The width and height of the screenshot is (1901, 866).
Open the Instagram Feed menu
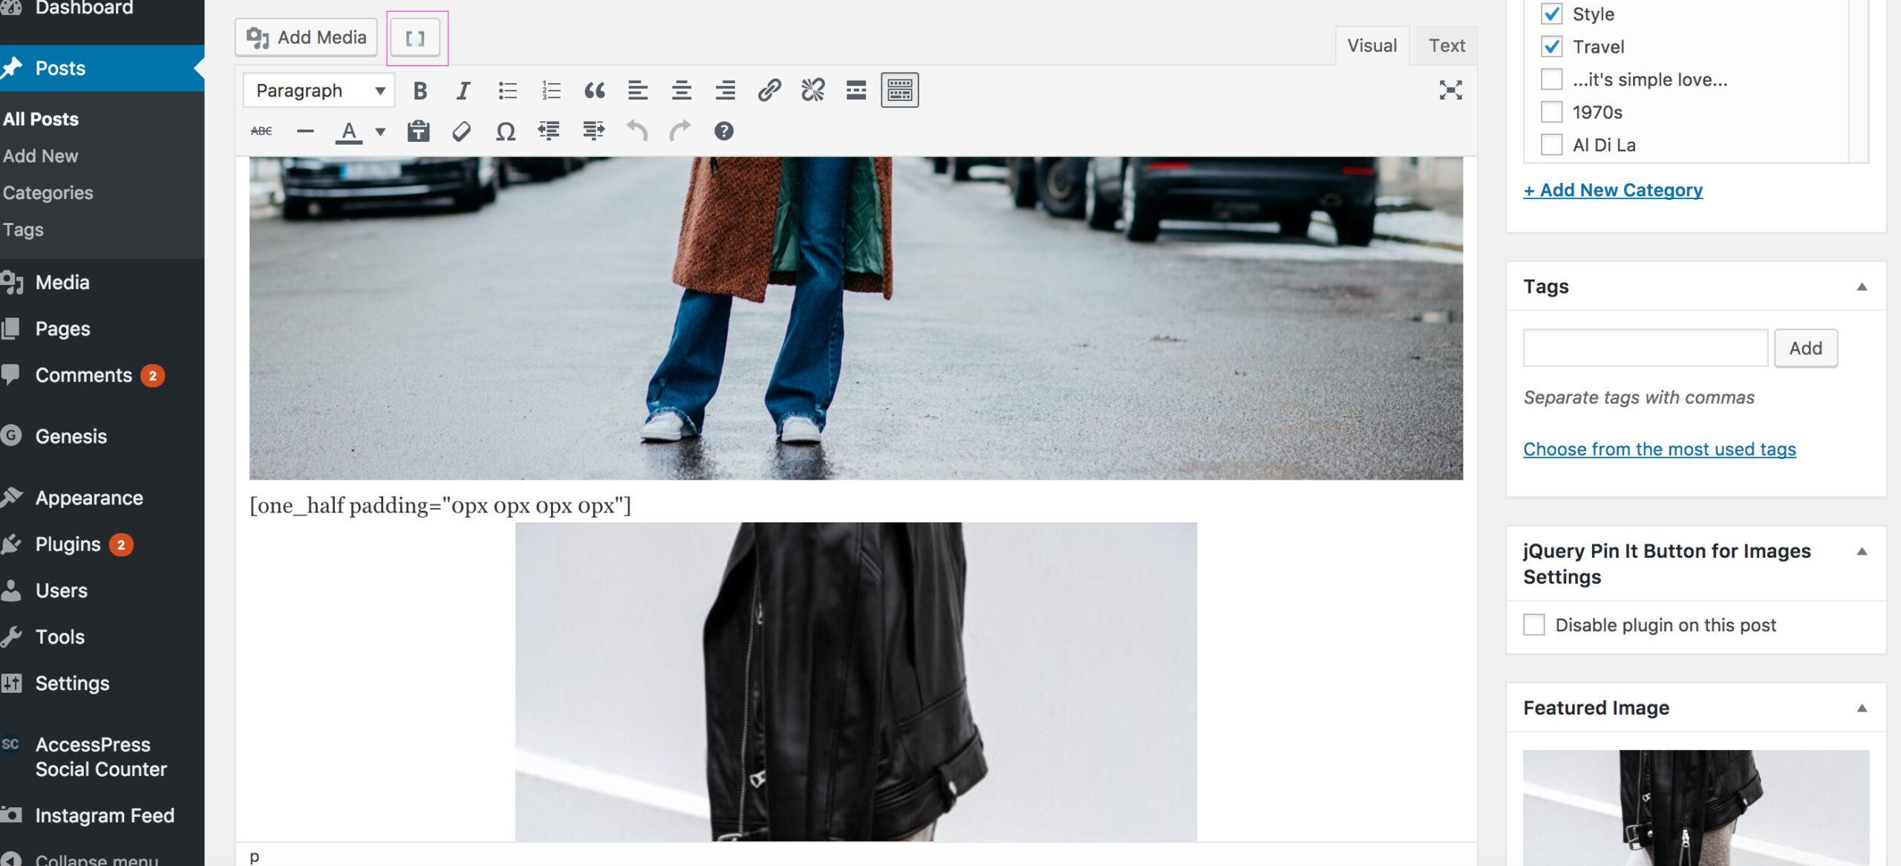pos(102,815)
